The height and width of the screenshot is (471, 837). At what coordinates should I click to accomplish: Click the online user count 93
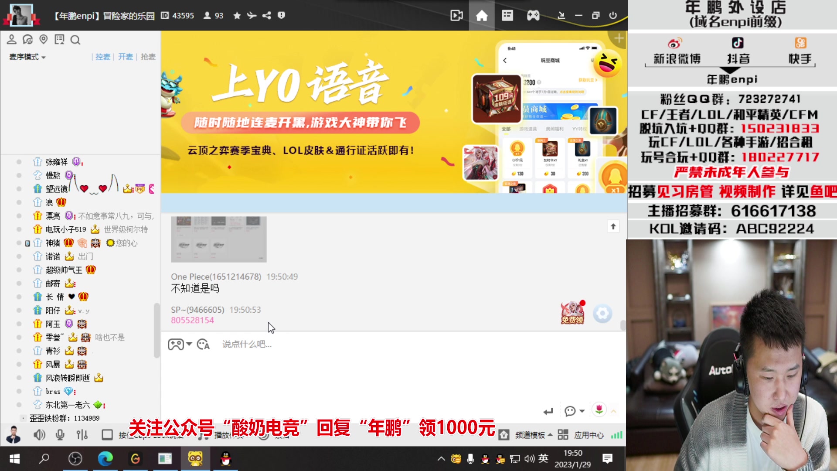click(x=214, y=16)
